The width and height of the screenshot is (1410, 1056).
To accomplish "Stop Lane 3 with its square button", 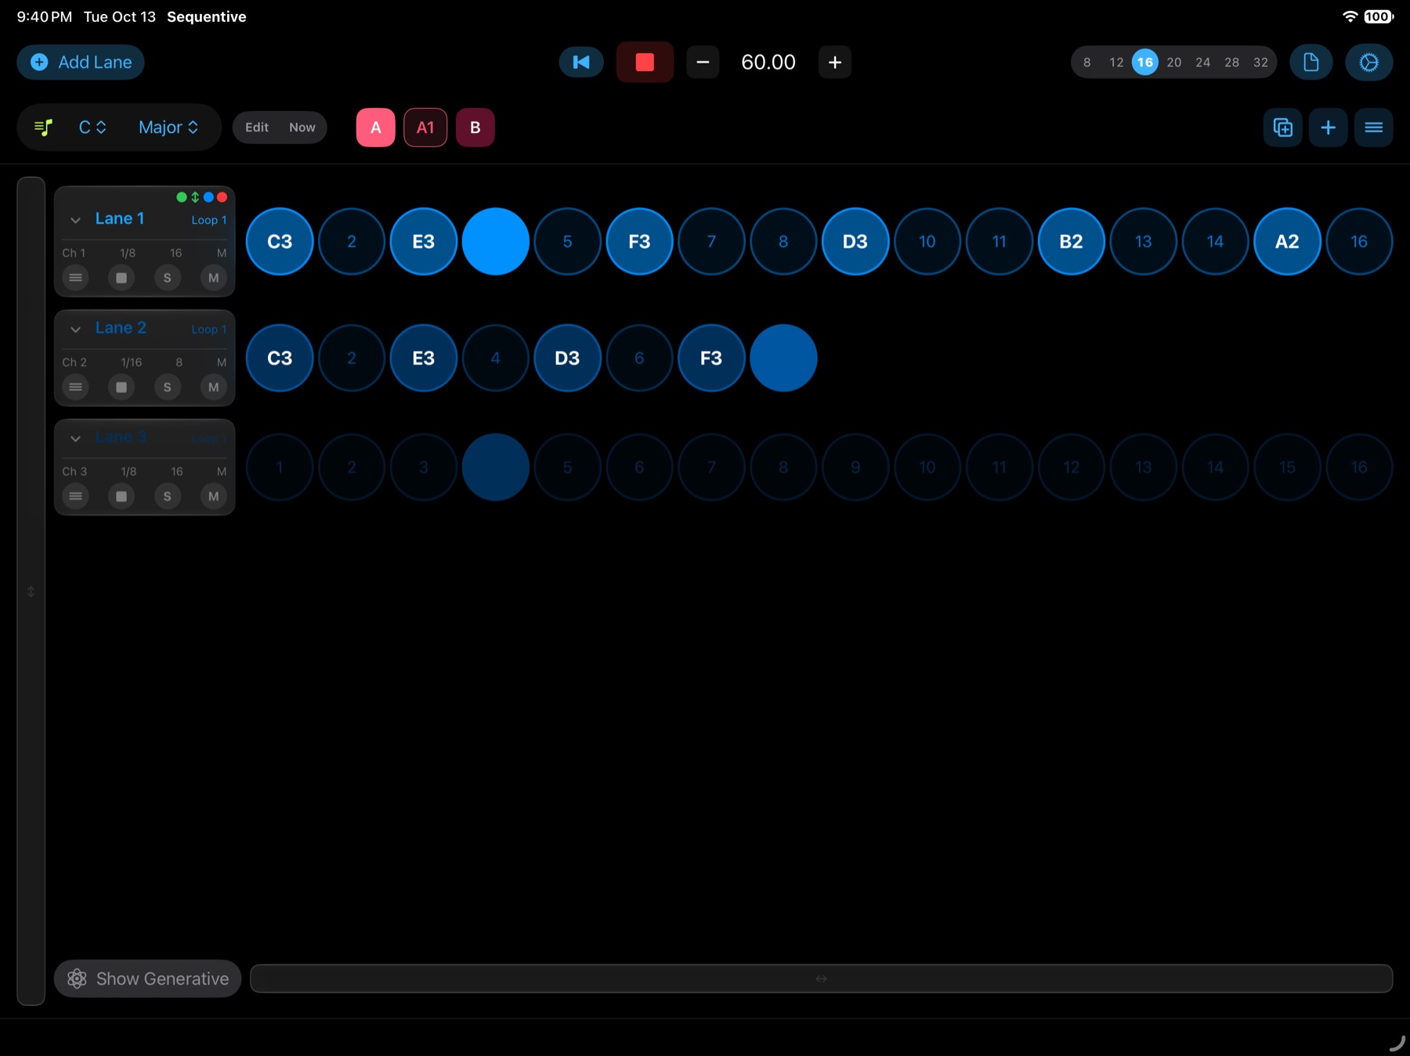I will coord(121,496).
